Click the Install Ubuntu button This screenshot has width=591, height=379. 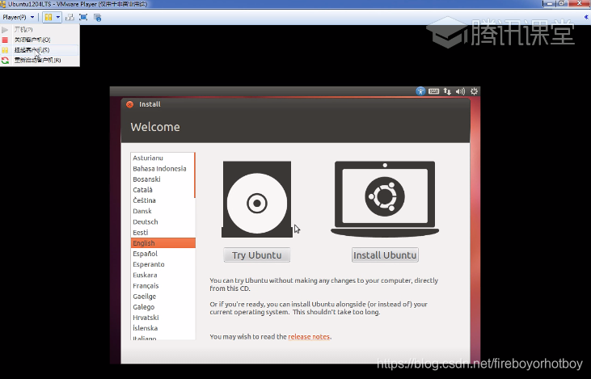click(x=385, y=255)
